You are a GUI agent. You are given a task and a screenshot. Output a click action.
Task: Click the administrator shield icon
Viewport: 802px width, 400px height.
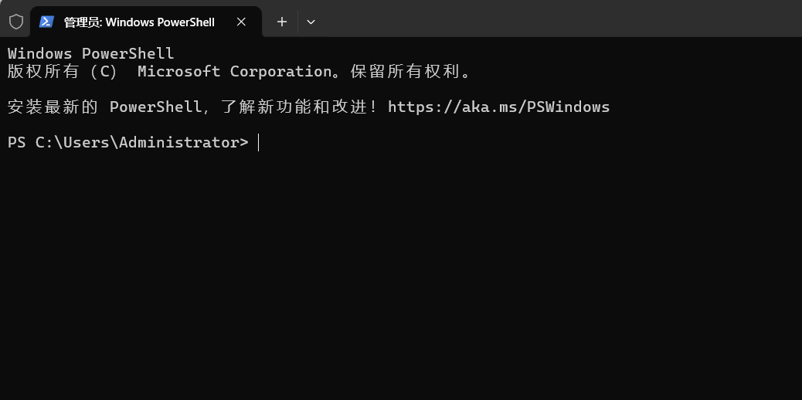[15, 22]
